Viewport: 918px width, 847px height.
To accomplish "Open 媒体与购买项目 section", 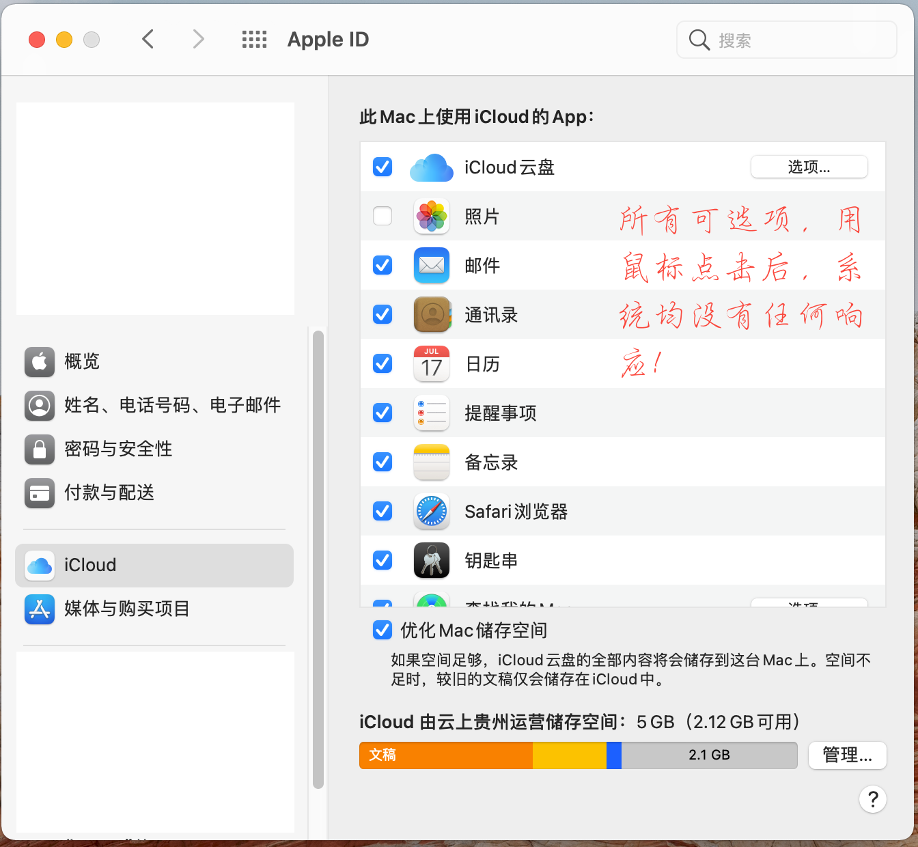I will click(x=154, y=609).
